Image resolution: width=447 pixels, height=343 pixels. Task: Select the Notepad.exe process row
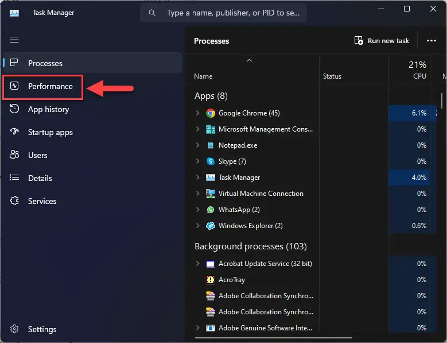311,145
